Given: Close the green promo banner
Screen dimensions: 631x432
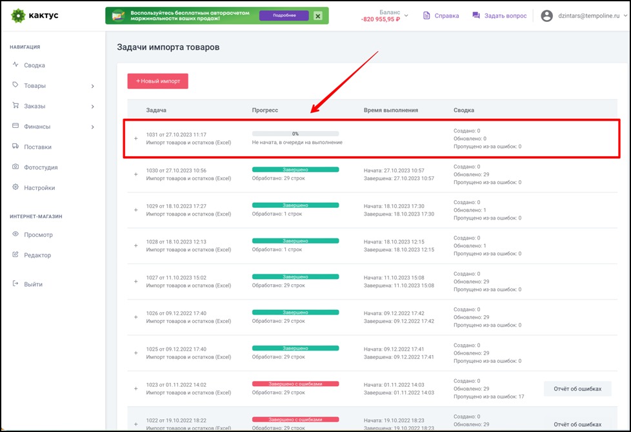Looking at the screenshot, I should click(317, 16).
